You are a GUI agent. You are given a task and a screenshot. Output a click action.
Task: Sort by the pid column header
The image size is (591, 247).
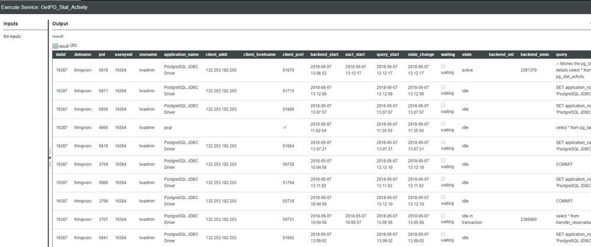coord(102,54)
